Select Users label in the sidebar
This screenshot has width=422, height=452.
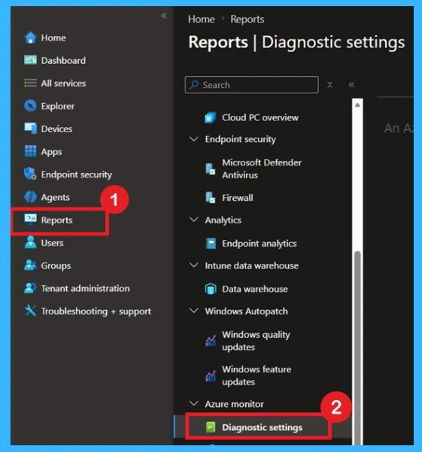tap(52, 243)
